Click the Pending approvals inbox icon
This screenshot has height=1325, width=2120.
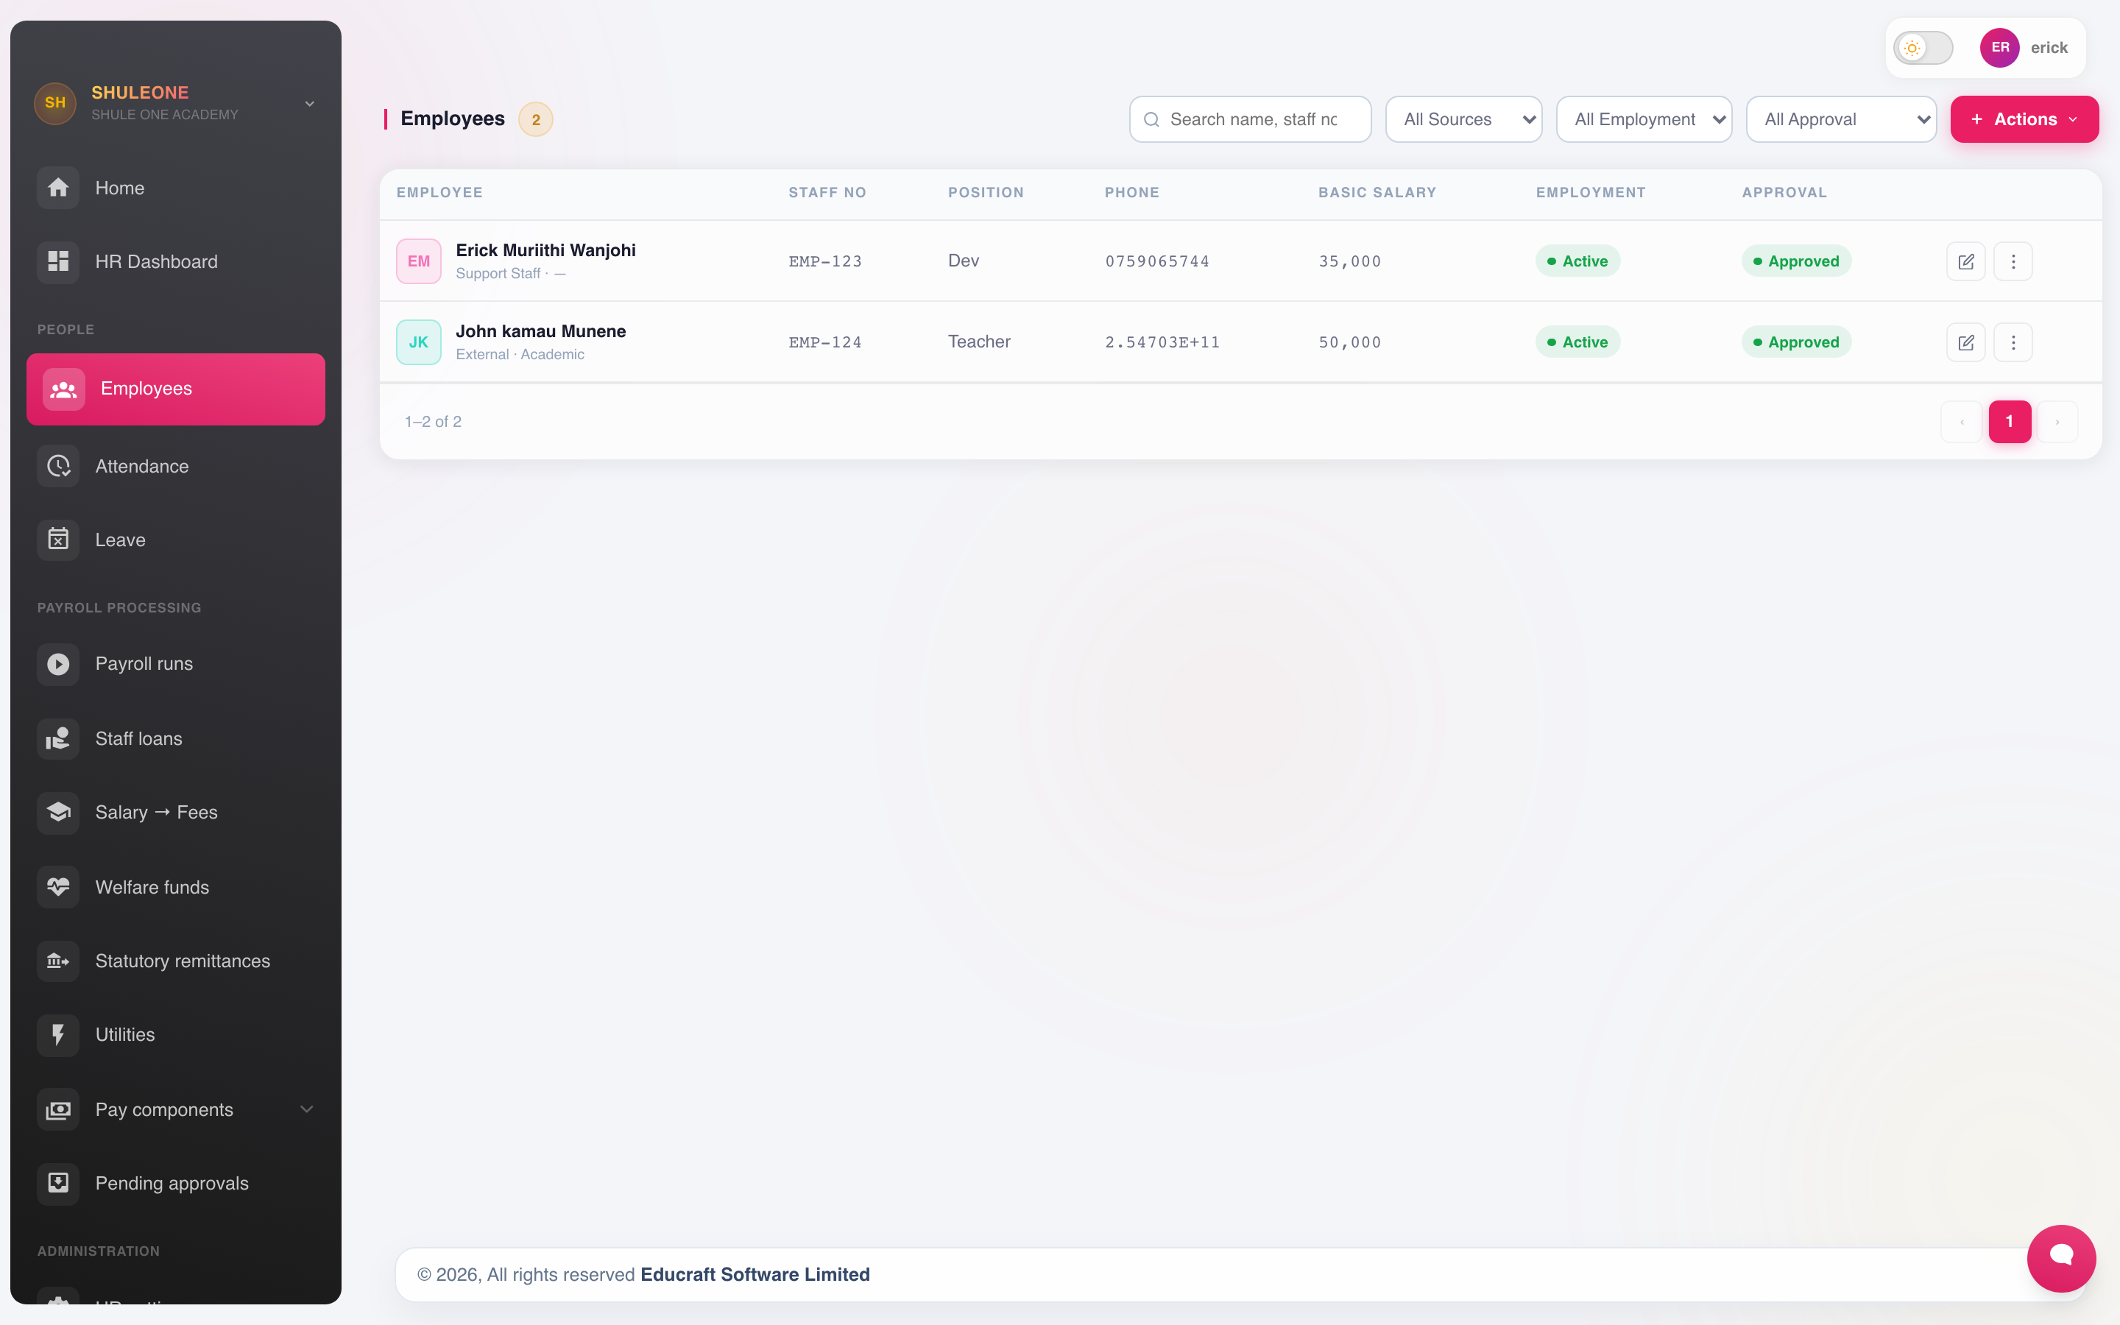58,1183
